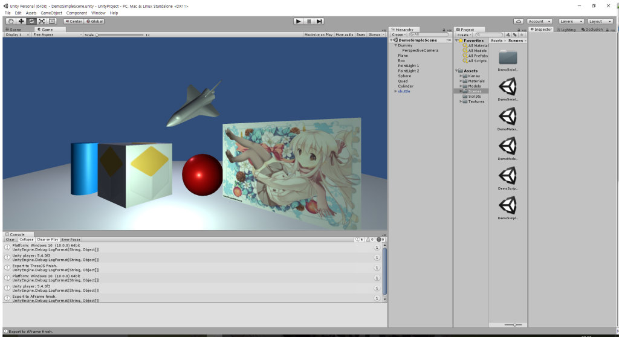This screenshot has width=619, height=337.
Task: Open the Layout dropdown
Action: 600,21
